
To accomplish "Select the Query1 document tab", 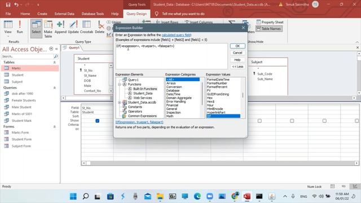I will point(74,47).
